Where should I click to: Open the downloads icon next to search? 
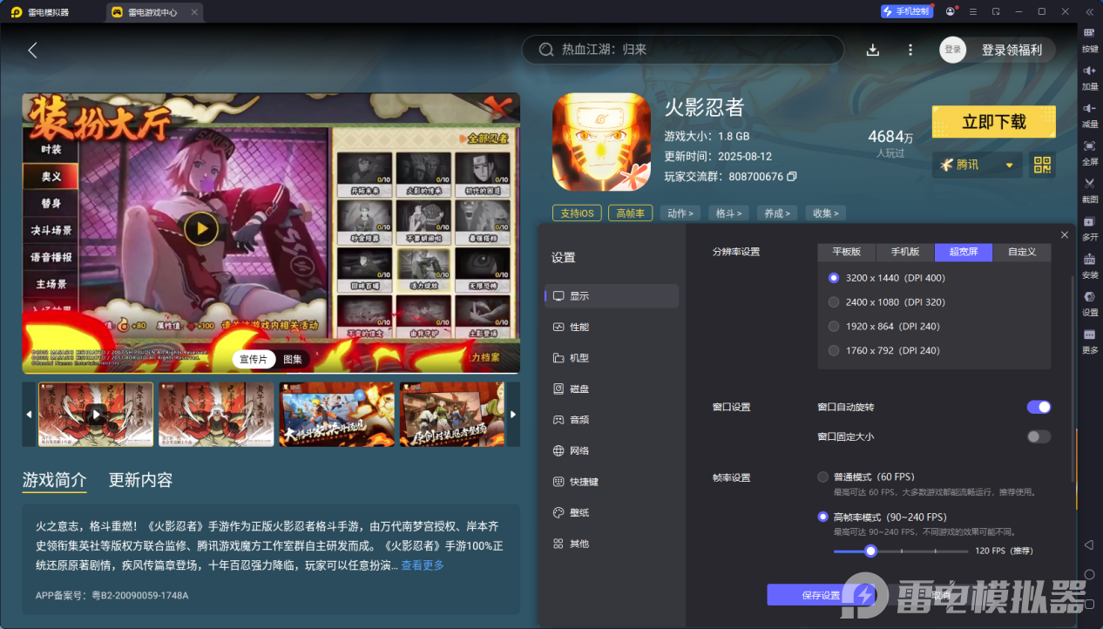tap(873, 50)
